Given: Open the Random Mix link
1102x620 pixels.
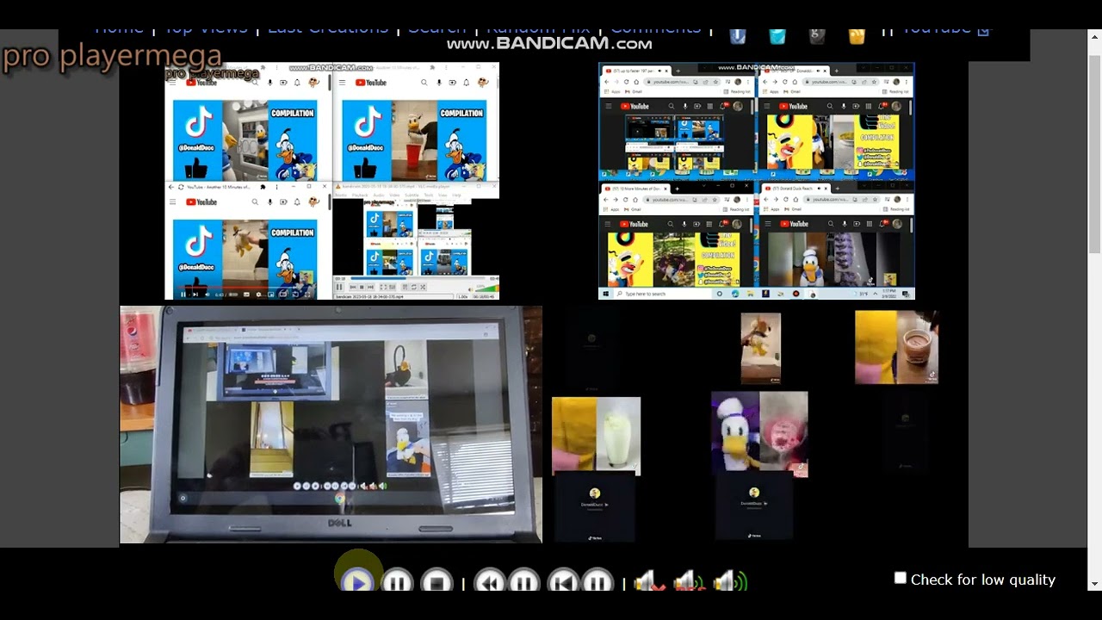Looking at the screenshot, I should point(538,29).
